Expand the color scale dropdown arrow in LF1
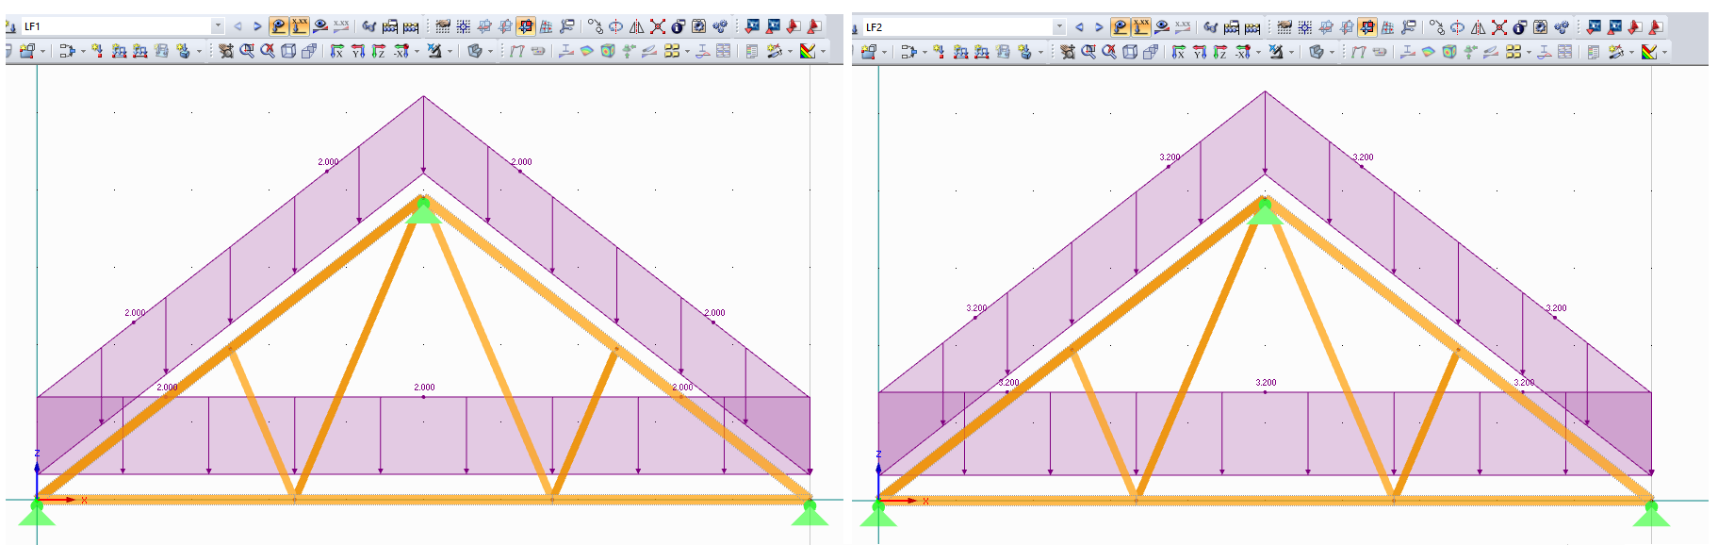The image size is (1718, 545). 823,51
